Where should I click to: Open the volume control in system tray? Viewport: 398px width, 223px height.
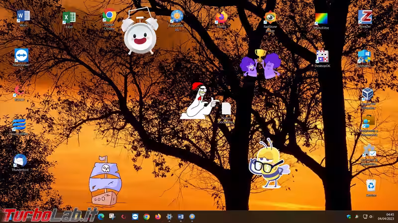pyautogui.click(x=371, y=217)
